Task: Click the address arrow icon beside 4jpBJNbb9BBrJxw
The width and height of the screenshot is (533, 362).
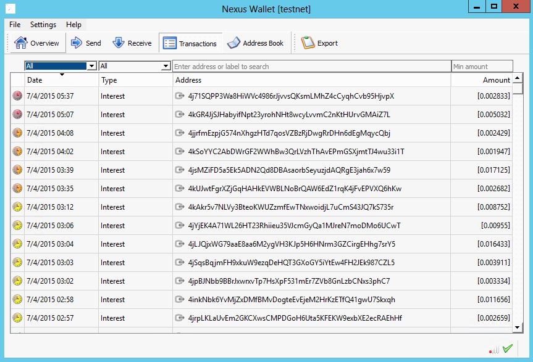Action: 180,281
